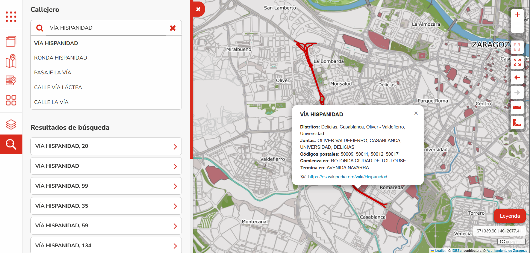Zoom out of the map
Image resolution: width=530 pixels, height=253 pixels.
pos(517,26)
